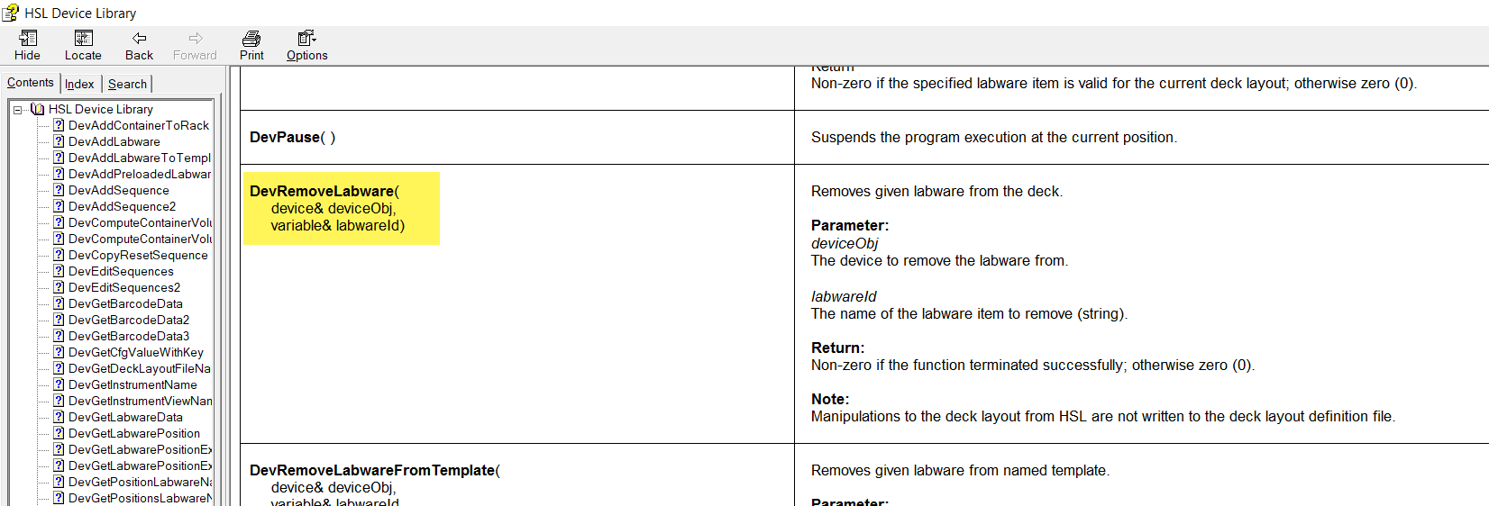Select the Contents tab
1489x506 pixels.
[x=31, y=83]
